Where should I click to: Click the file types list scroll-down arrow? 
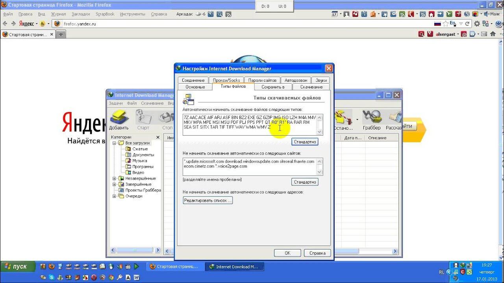point(319,132)
